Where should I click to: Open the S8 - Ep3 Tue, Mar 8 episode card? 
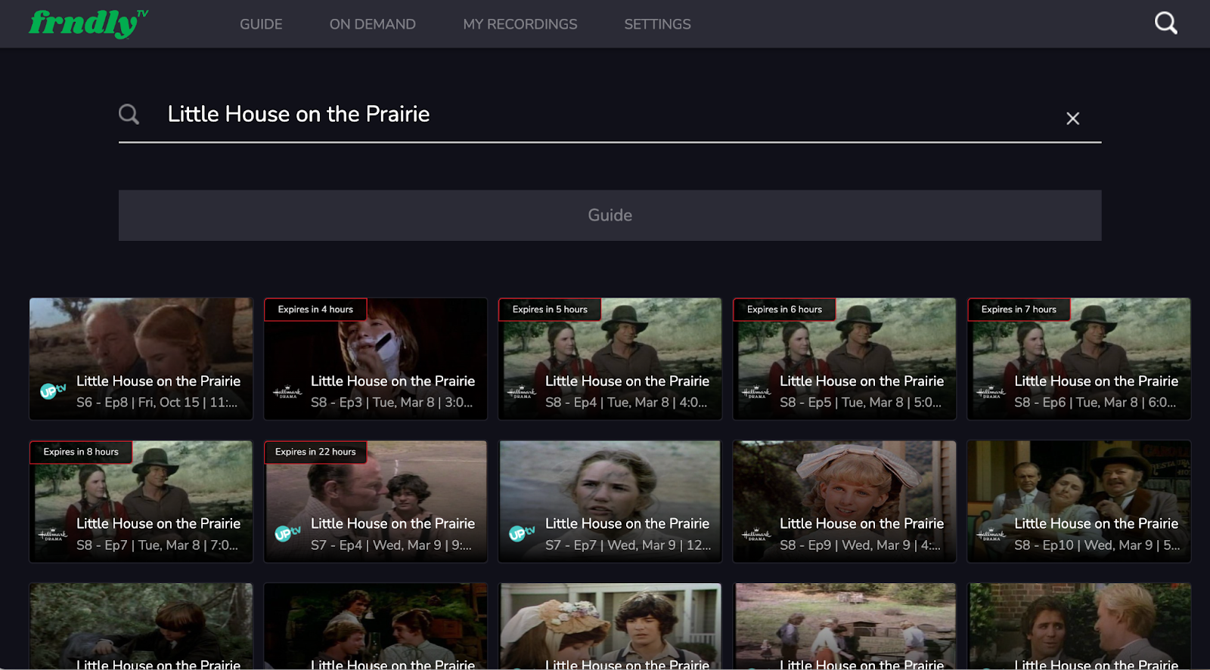[375, 359]
